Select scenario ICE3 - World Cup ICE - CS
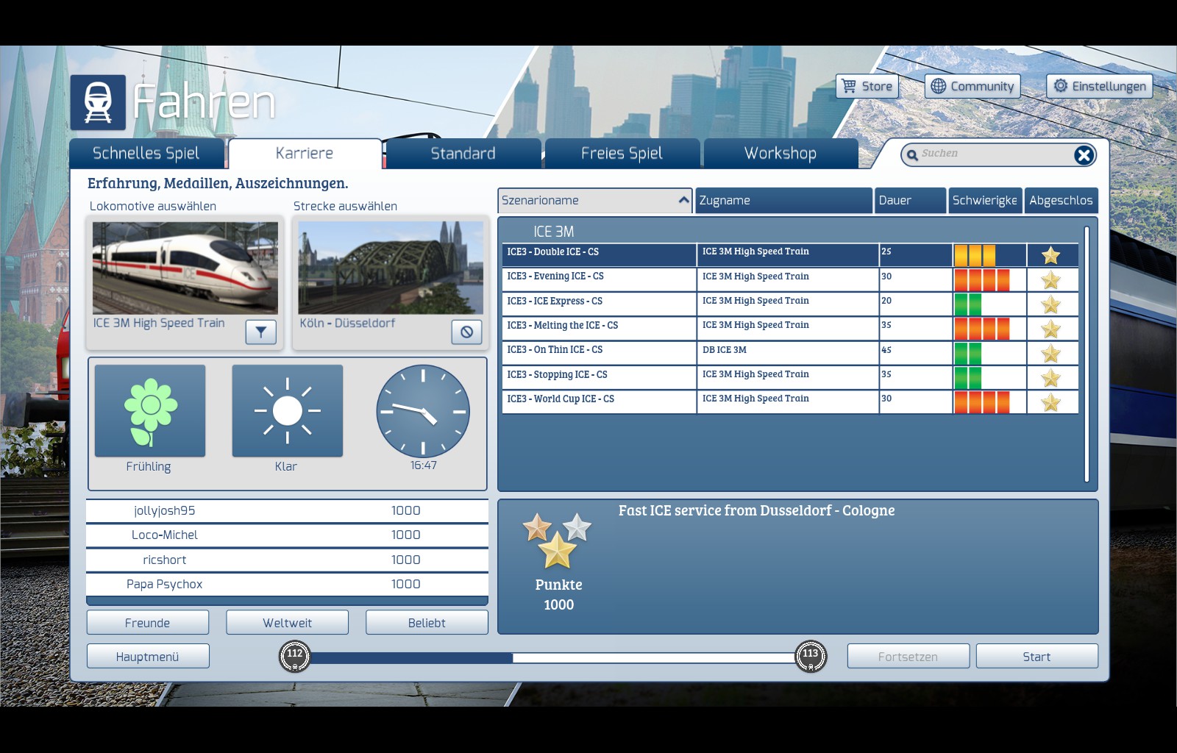The image size is (1177, 753). click(x=790, y=402)
